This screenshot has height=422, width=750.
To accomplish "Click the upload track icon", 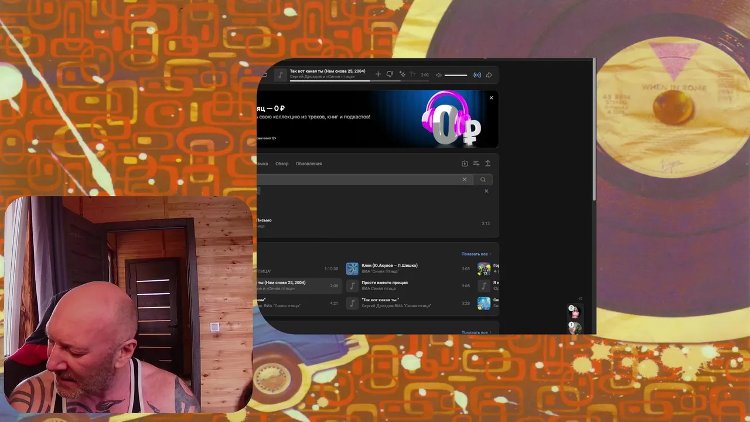I will [487, 164].
